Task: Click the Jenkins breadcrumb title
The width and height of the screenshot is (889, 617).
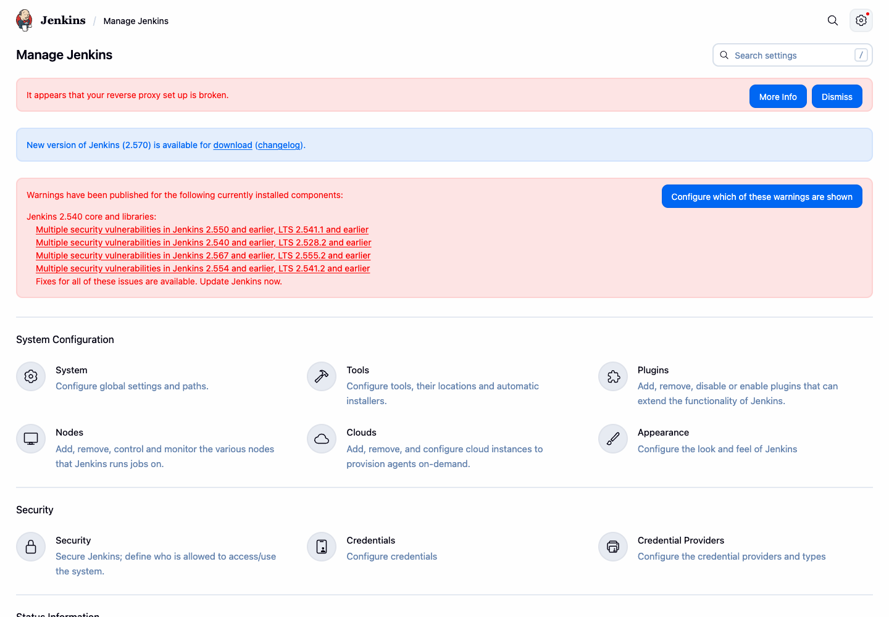Action: point(63,20)
